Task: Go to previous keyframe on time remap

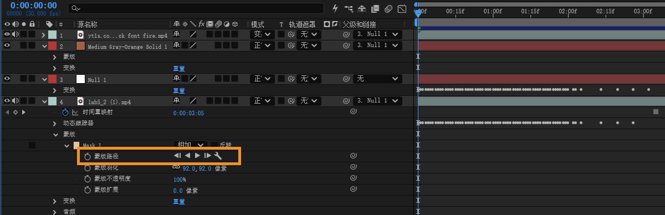Action: (x=7, y=112)
